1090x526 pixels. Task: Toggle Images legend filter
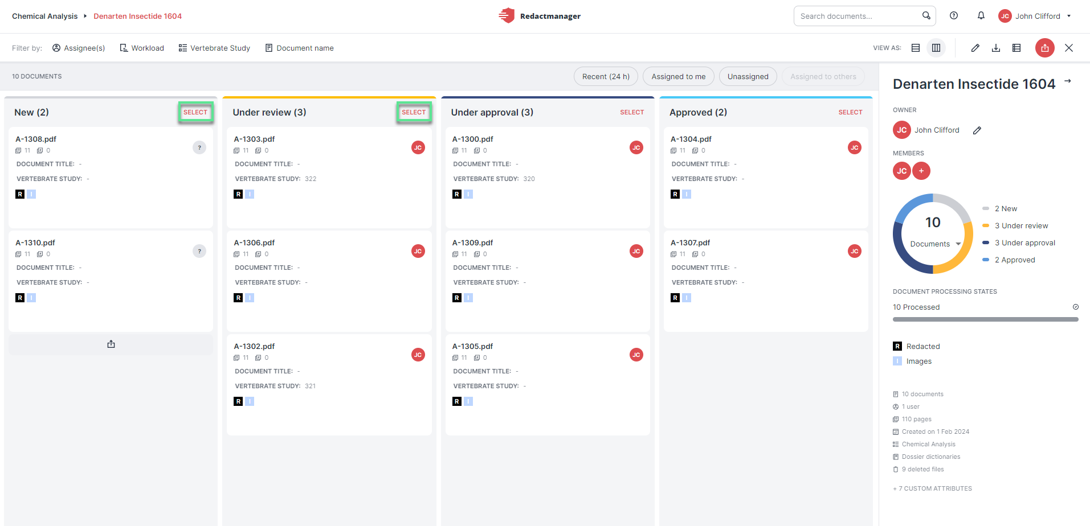coord(913,361)
